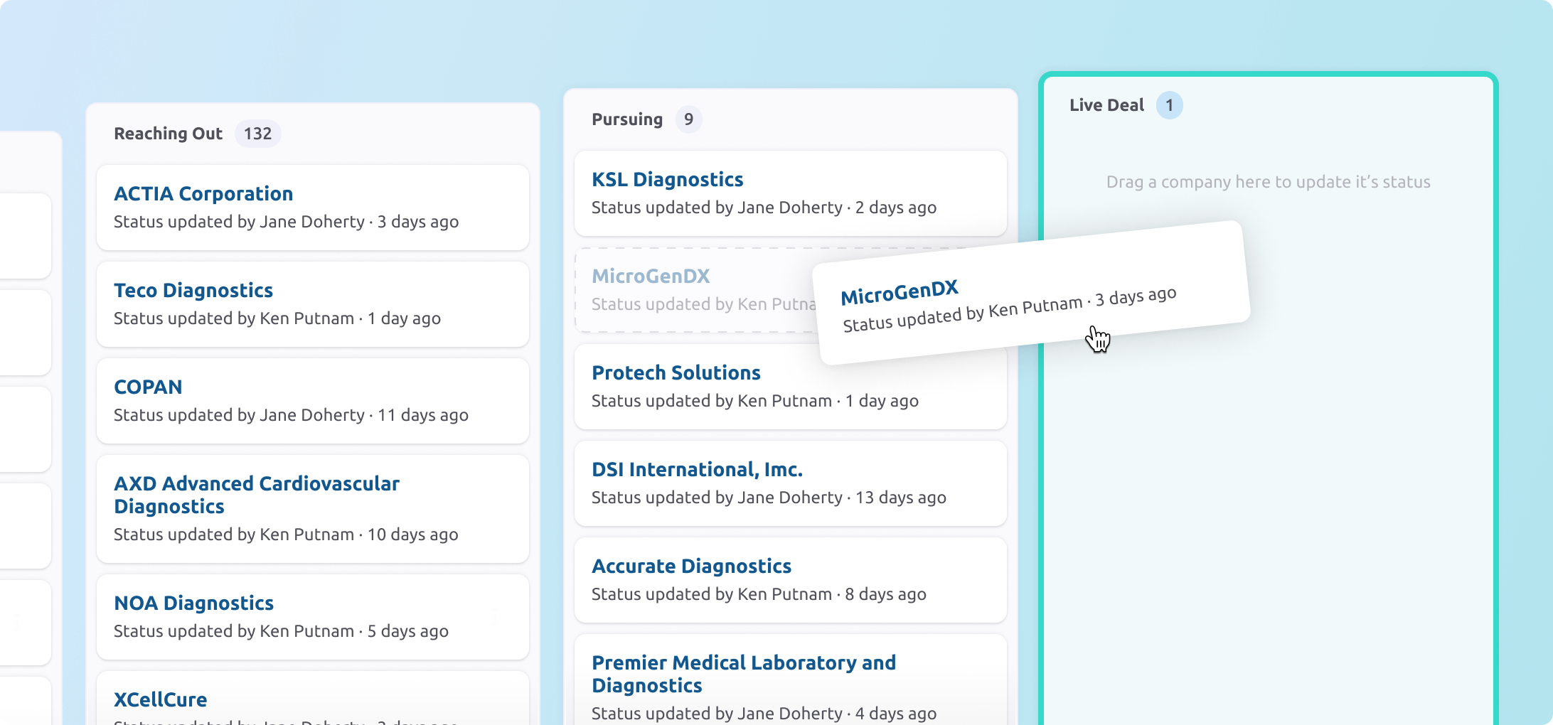Image resolution: width=1553 pixels, height=725 pixels.
Task: Click ACTIA status 'Jane Doherty · 3 days ago'
Action: tap(359, 222)
